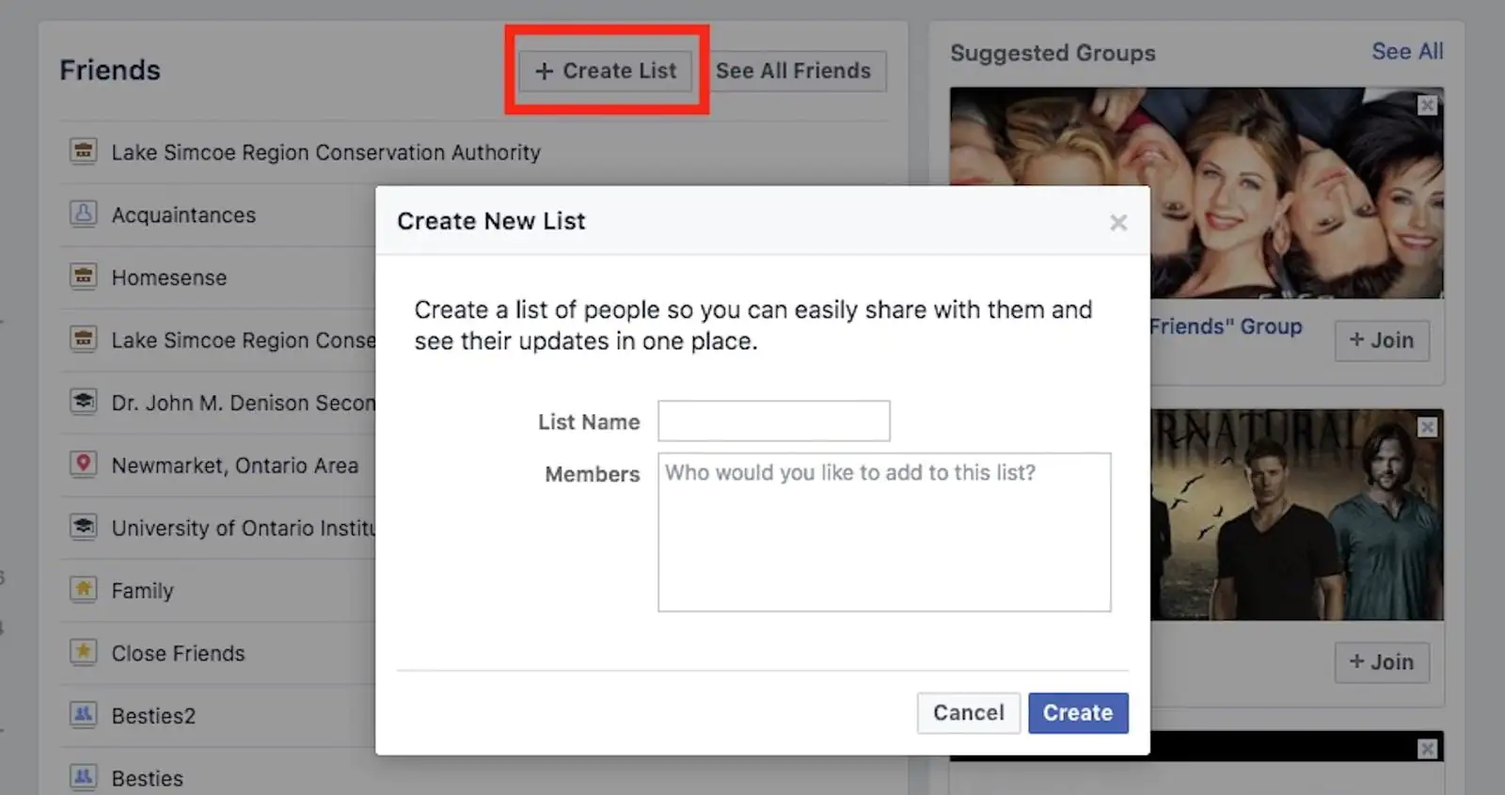Dismiss the Friends group suggestion
The width and height of the screenshot is (1505, 795).
[x=1427, y=105]
